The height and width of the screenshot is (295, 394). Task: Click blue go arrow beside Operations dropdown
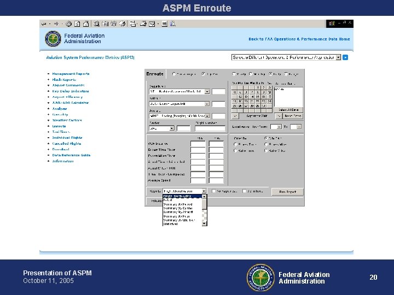click(345, 57)
